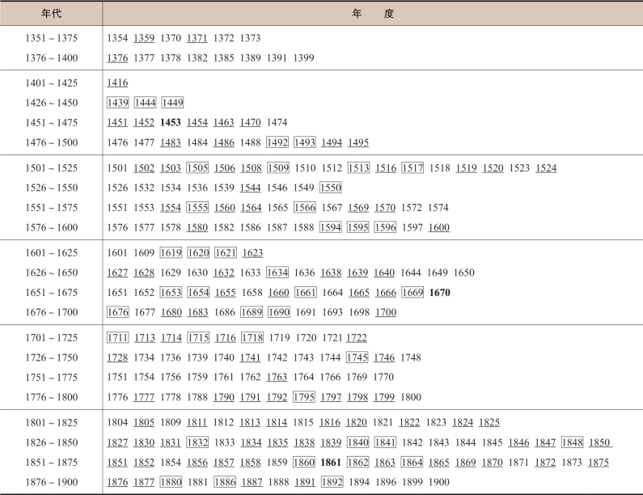Click the bold year 1861

click(x=331, y=462)
